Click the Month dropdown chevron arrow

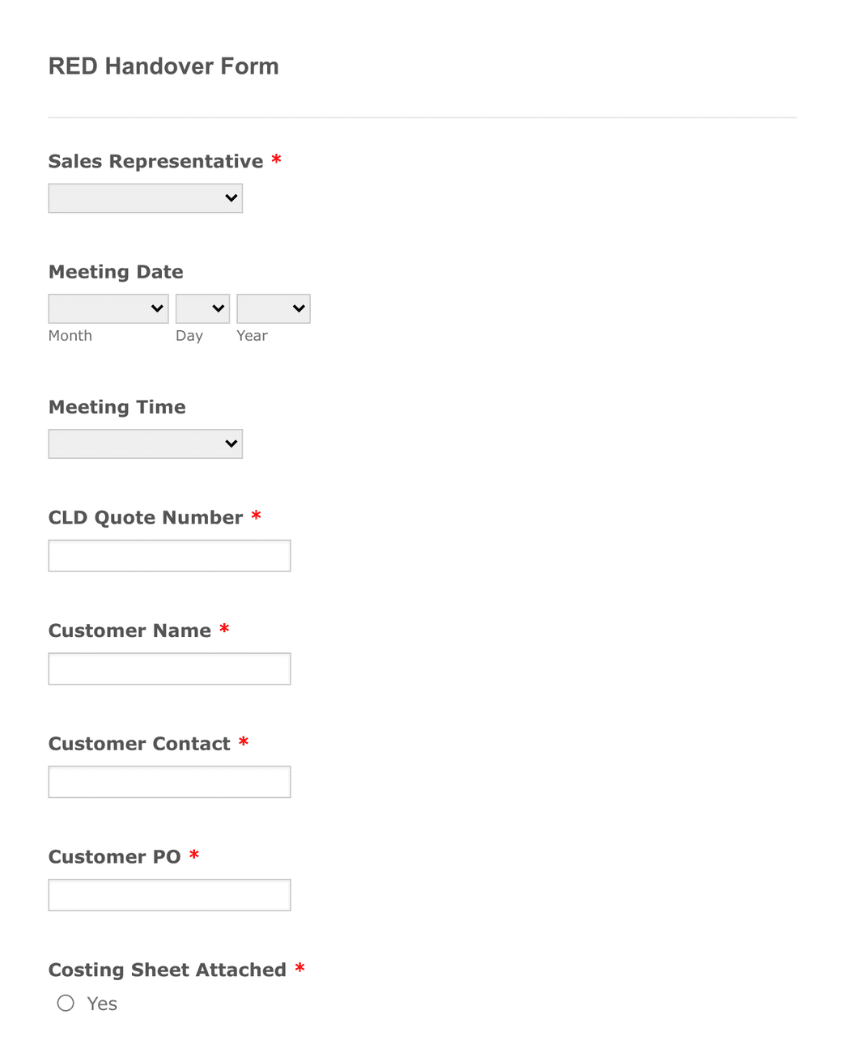click(156, 308)
